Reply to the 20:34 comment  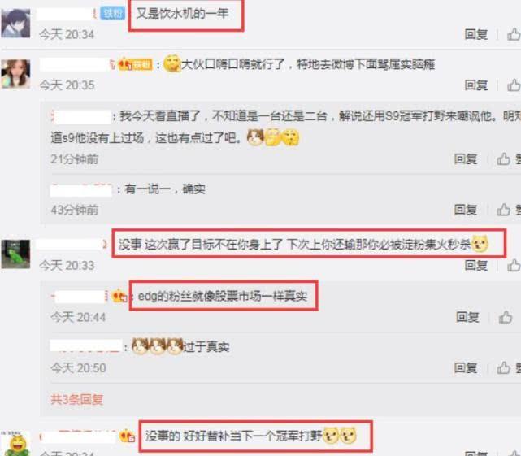coord(476,34)
